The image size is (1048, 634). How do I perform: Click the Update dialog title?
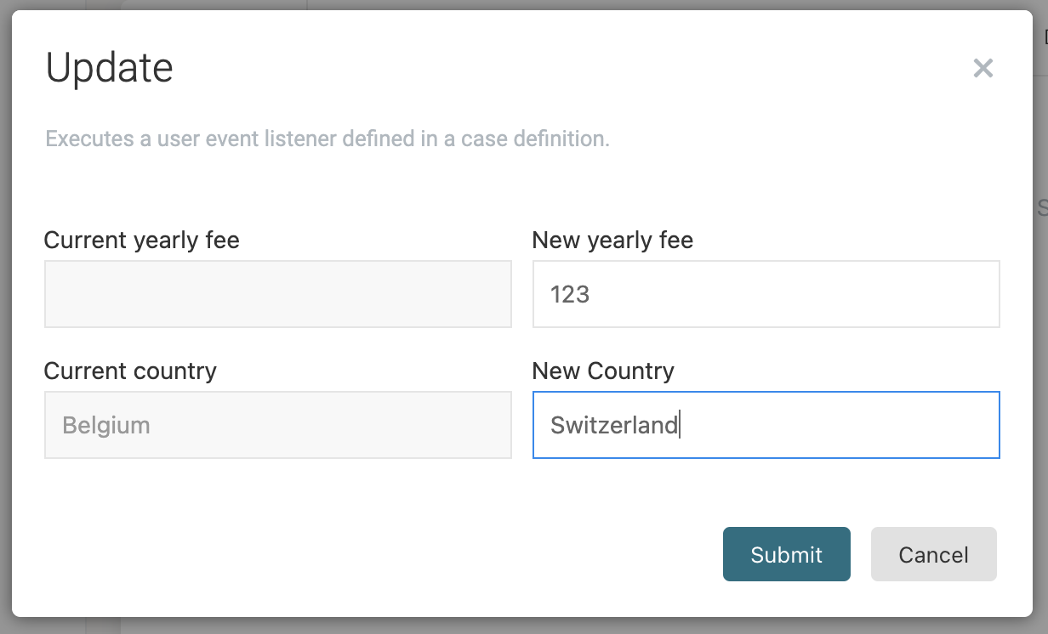coord(109,68)
